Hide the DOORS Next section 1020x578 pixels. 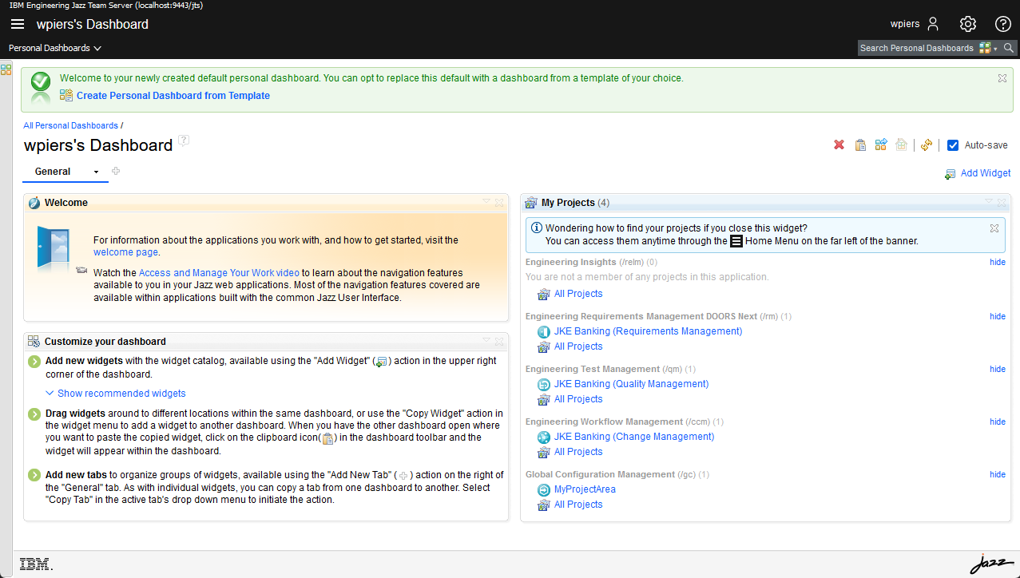(998, 316)
